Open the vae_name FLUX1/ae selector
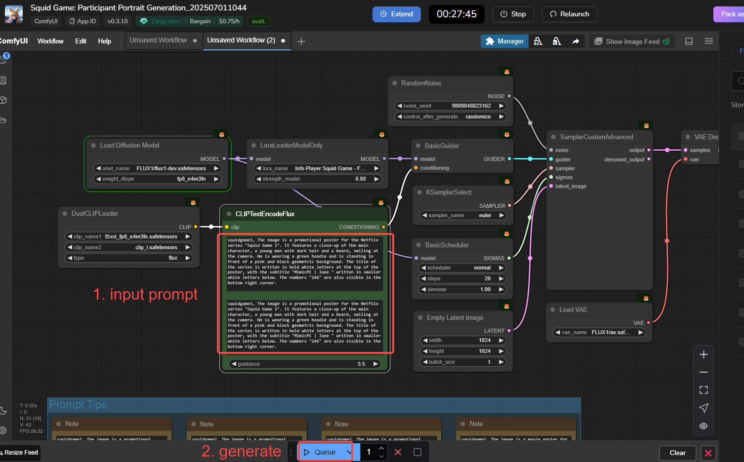744x462 pixels. pos(599,332)
